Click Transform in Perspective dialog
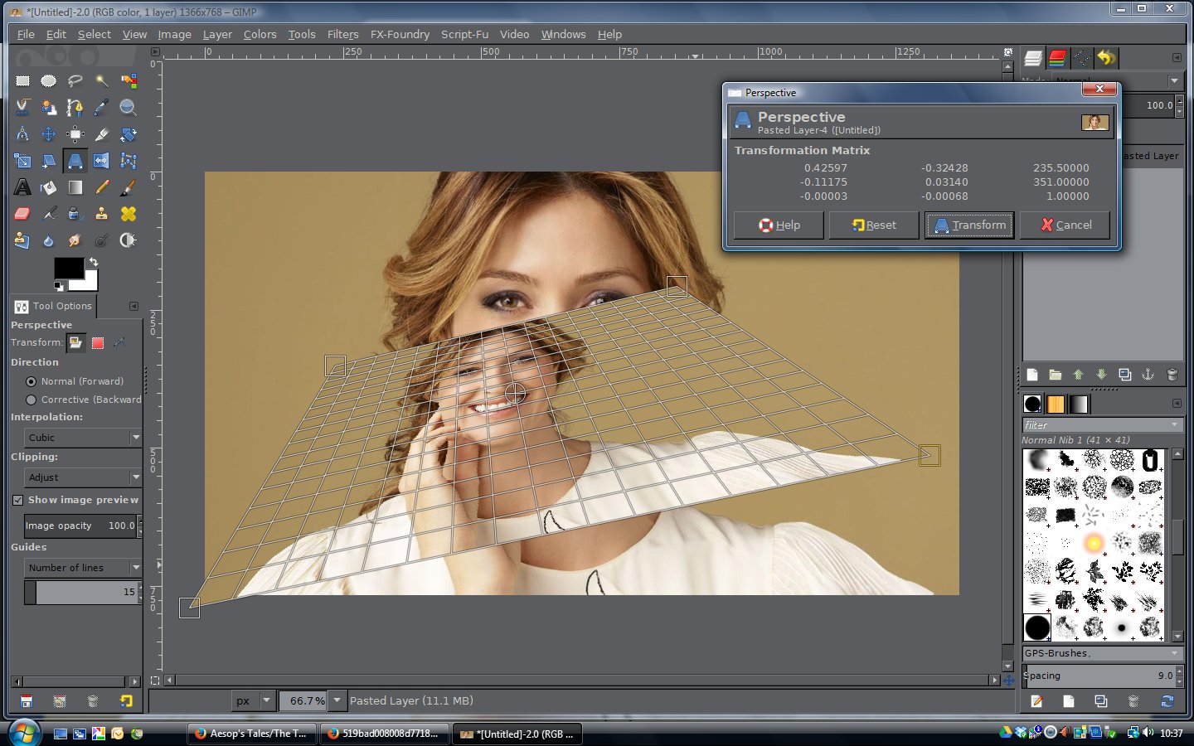 click(969, 225)
